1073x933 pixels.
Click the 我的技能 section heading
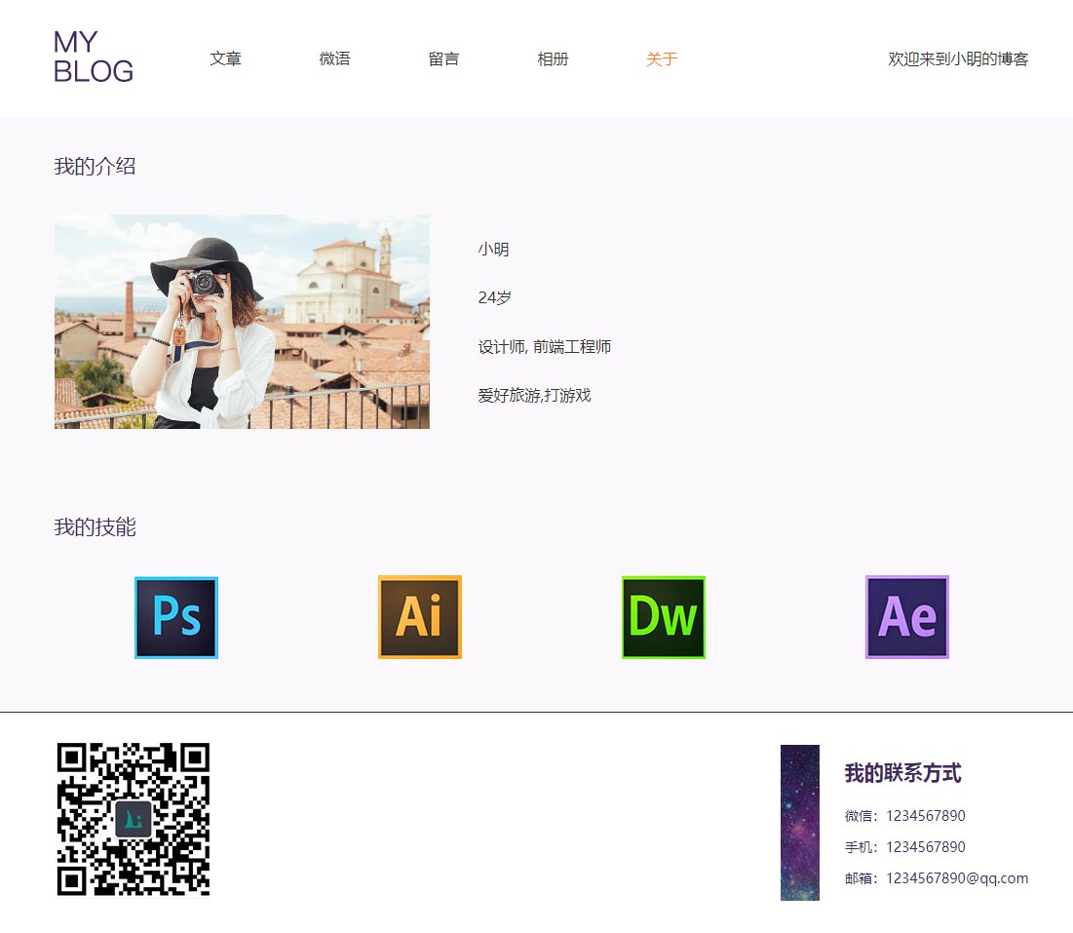point(95,527)
